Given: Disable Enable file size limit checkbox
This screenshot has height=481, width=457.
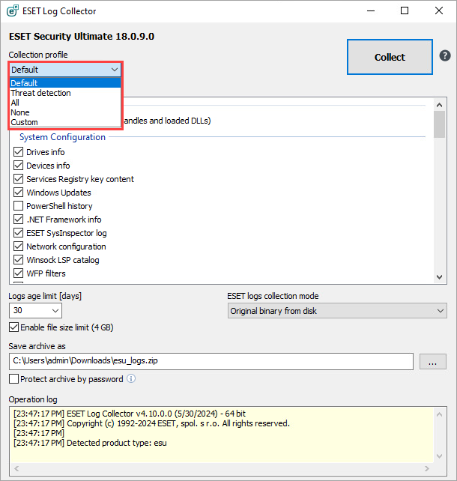Looking at the screenshot, I should click(13, 327).
